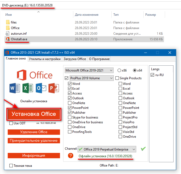Open the Microsoft Office 2019-2021 version dropdown
Screen dimensions: 181x174
[x=89, y=70]
